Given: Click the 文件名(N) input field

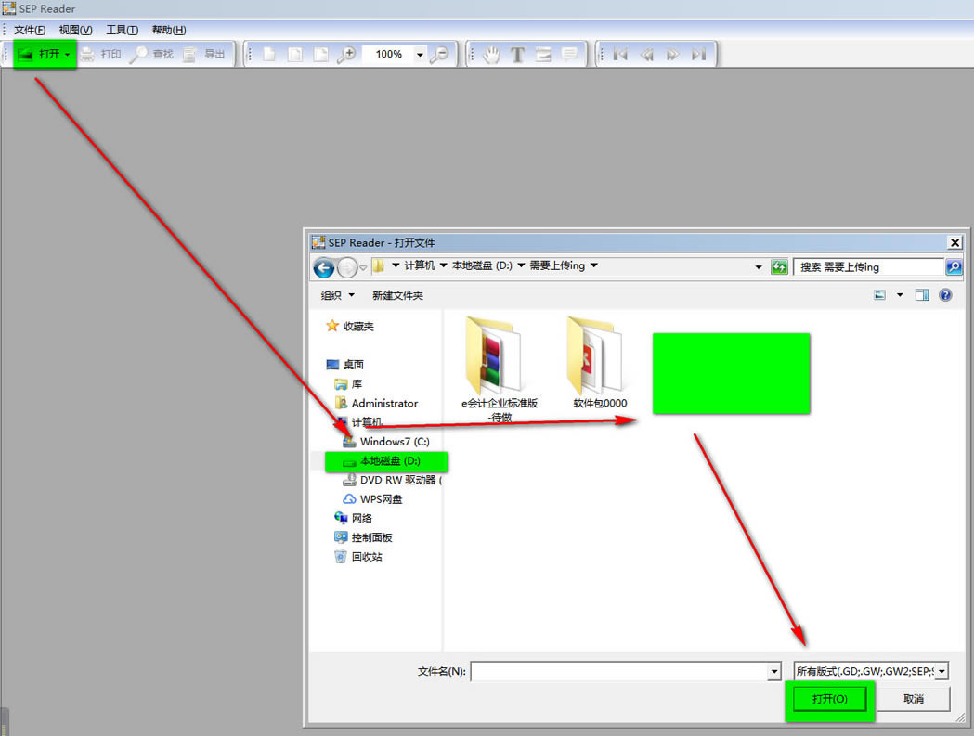Looking at the screenshot, I should tap(619, 671).
